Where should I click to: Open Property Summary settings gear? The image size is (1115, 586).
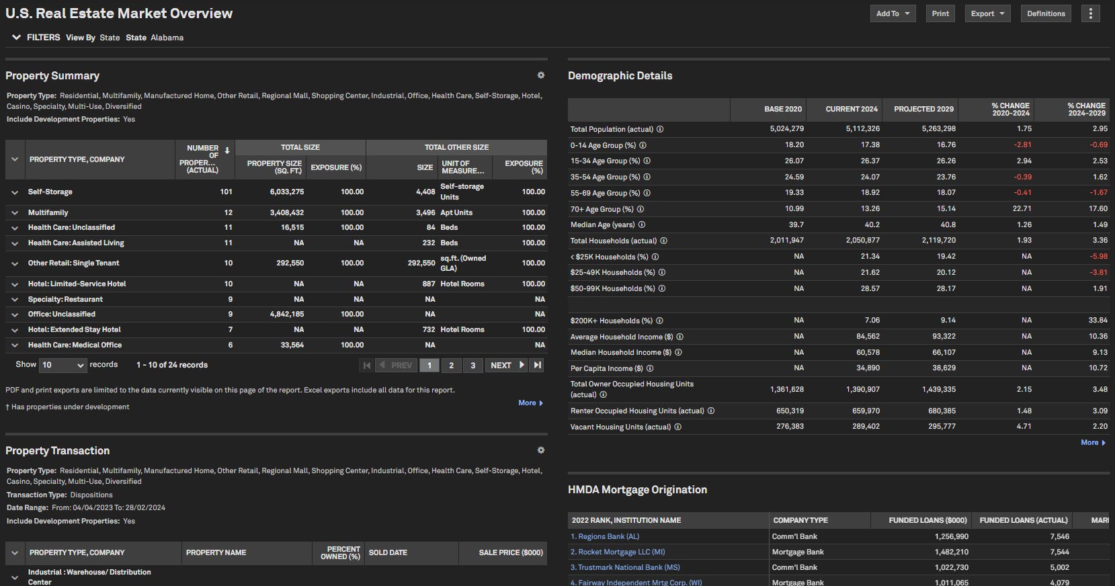(x=541, y=75)
